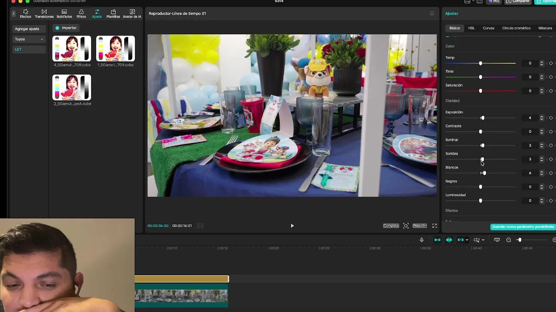Add keyframe for Exposición
556x312 pixels.
point(551,118)
